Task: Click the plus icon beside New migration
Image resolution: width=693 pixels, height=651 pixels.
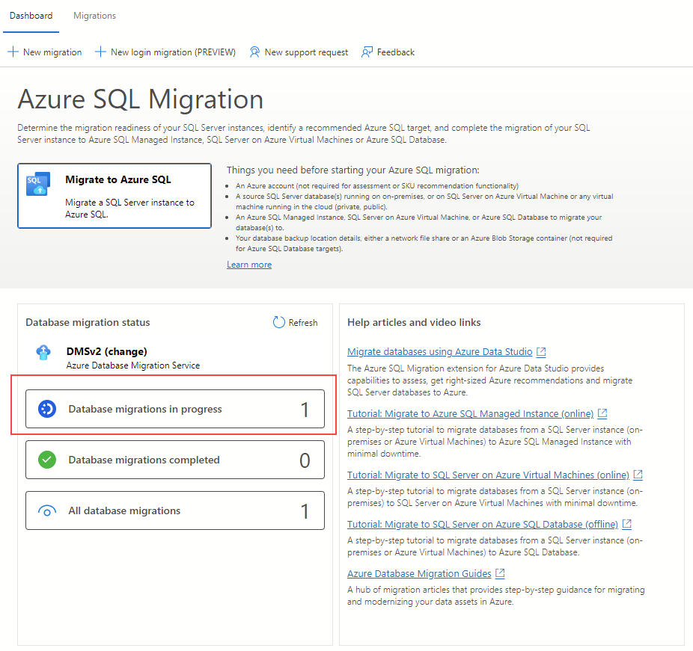Action: (13, 52)
